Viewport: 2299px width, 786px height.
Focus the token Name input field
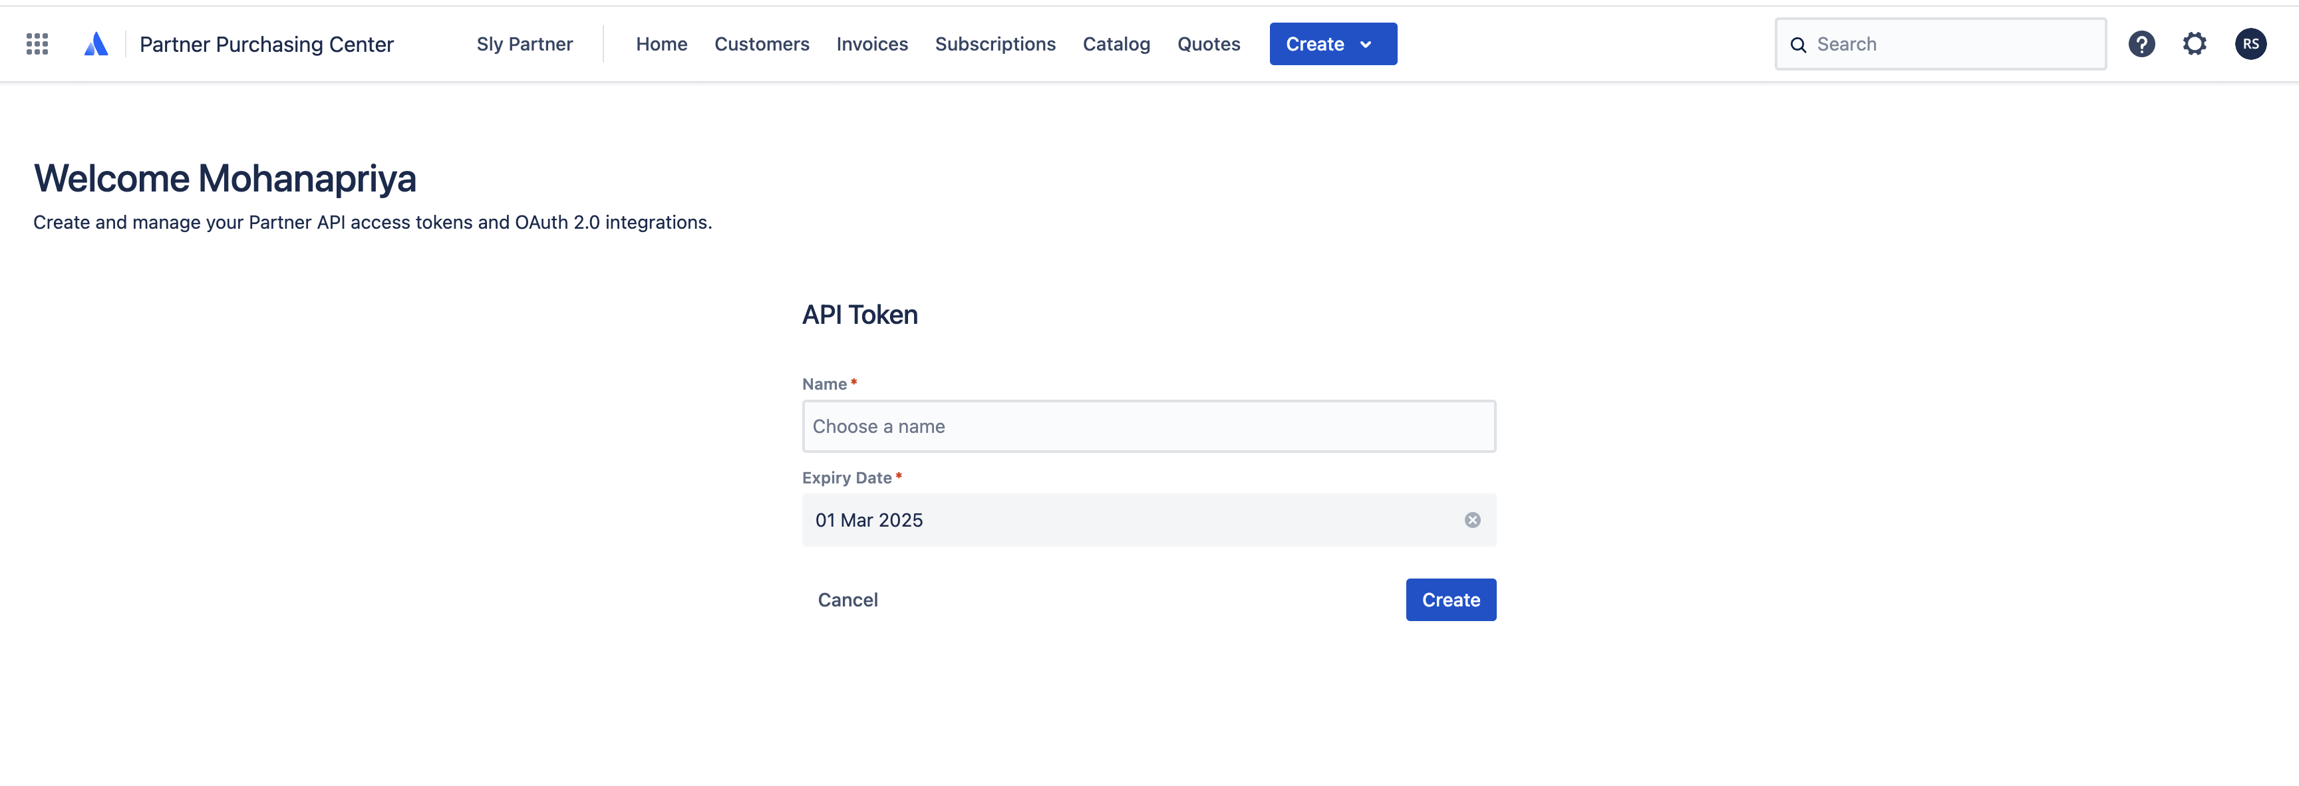(1148, 426)
